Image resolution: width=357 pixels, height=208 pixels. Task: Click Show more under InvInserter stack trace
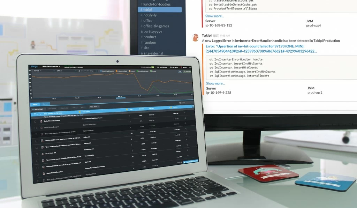(215, 83)
